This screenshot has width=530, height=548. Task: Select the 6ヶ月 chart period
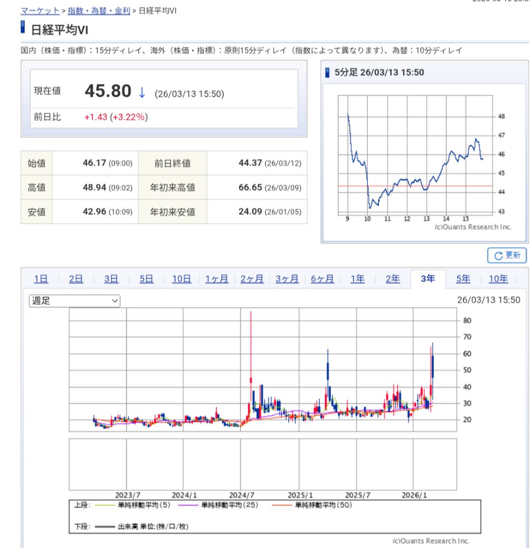click(x=322, y=279)
